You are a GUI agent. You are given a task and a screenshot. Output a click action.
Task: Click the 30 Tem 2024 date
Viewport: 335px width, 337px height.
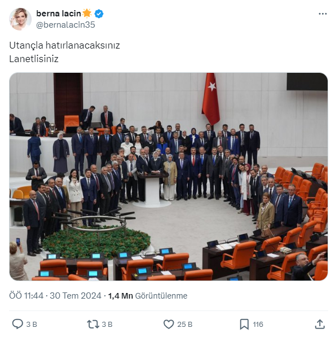[x=76, y=296]
